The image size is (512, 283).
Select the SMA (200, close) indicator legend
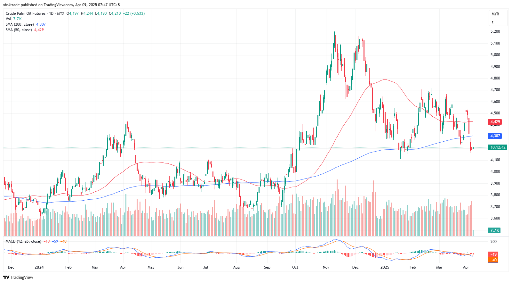click(x=20, y=24)
